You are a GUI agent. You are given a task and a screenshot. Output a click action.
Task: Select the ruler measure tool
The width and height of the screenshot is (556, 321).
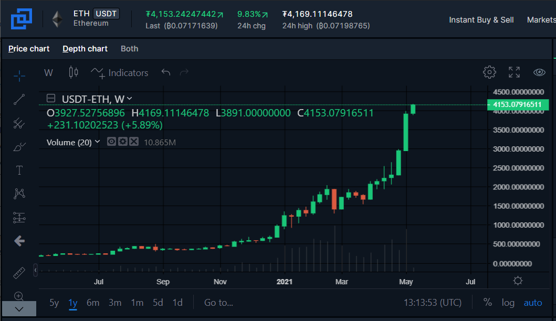click(19, 273)
